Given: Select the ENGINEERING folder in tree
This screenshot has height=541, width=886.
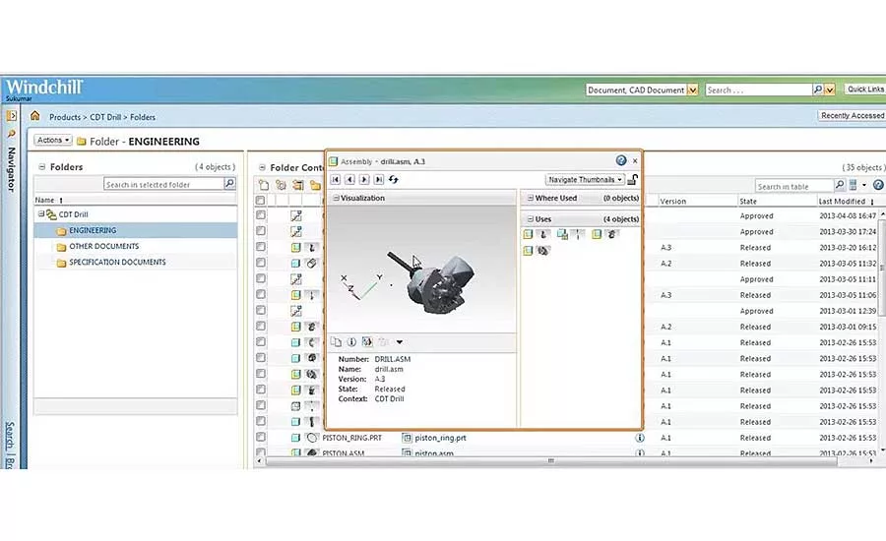Looking at the screenshot, I should click(93, 230).
